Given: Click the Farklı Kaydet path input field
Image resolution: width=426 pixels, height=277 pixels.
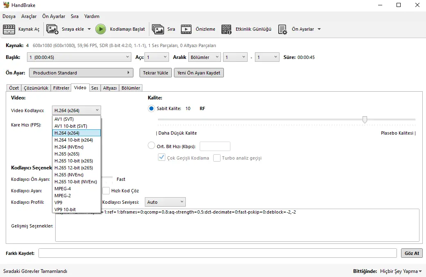Looking at the screenshot, I should pos(218,253).
